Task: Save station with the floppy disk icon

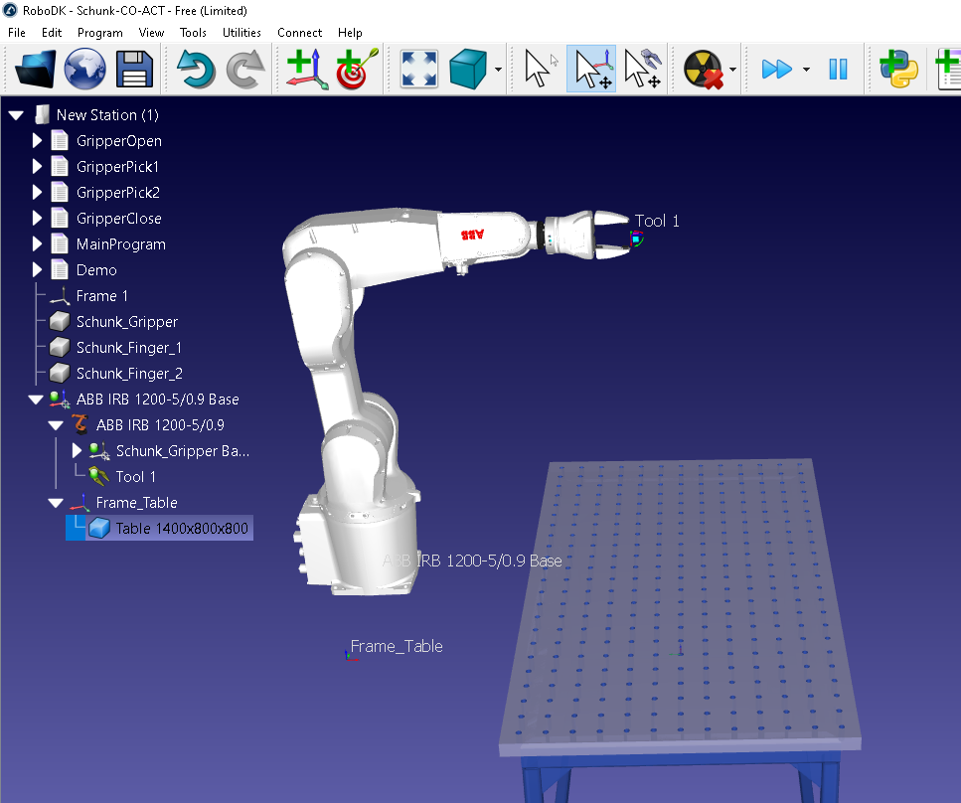Action: [134, 69]
